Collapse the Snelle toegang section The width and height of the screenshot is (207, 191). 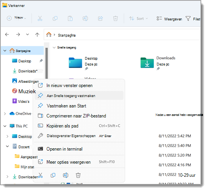click(54, 47)
